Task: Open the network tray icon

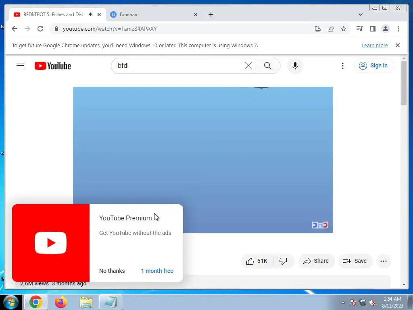Action: pos(363,302)
